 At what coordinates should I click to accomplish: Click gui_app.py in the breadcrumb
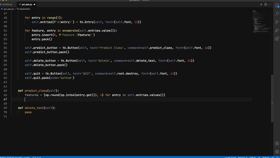[x=9, y=9]
